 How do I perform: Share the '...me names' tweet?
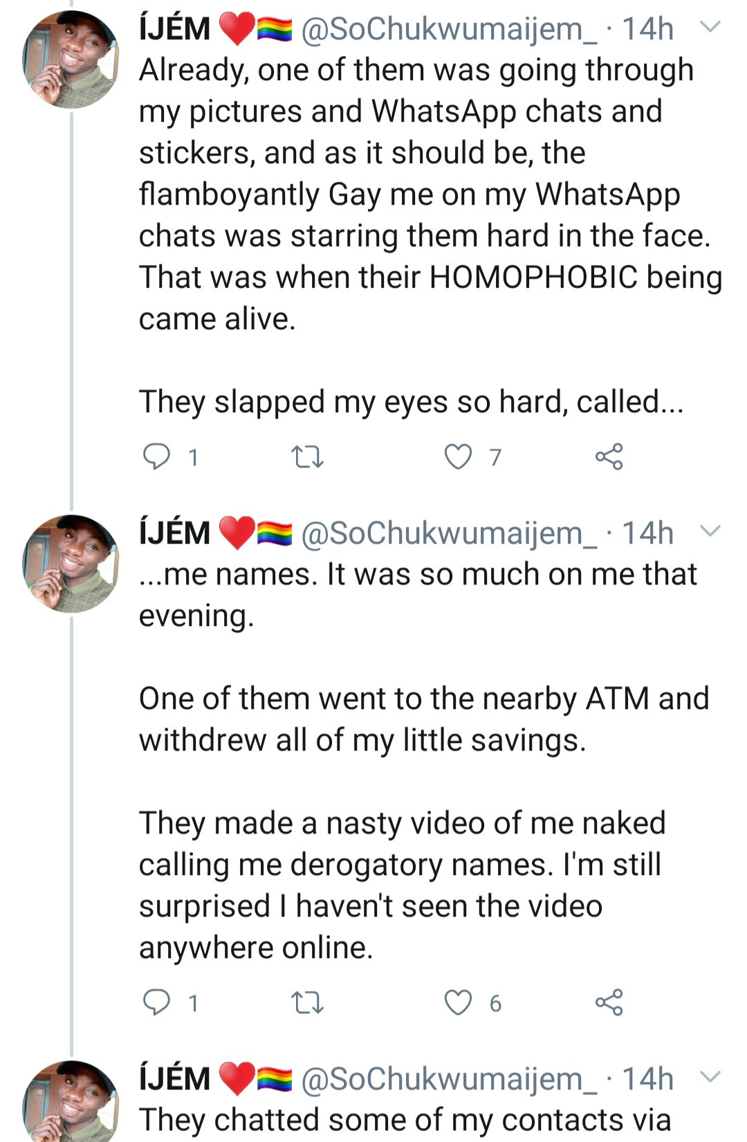click(x=609, y=1002)
